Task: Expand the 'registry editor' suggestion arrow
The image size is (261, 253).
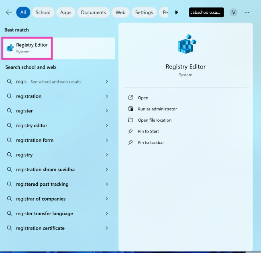Action: click(107, 126)
